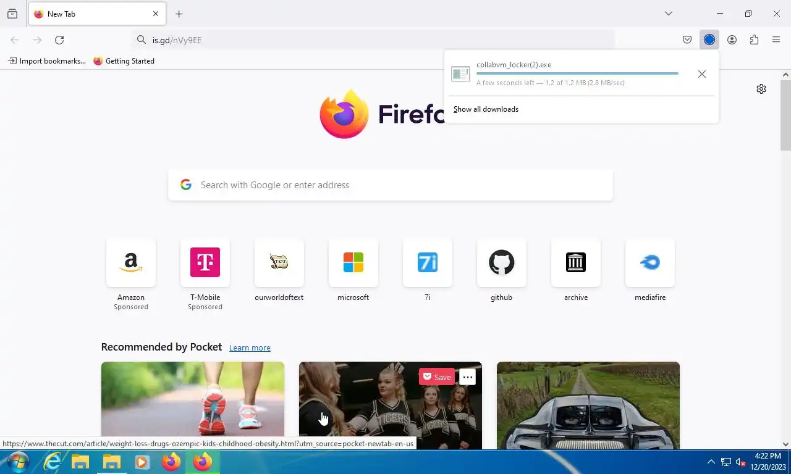The height and width of the screenshot is (474, 791).
Task: Open the Amazon sponsored shortcut
Action: click(131, 262)
